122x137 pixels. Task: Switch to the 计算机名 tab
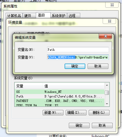point(14,16)
